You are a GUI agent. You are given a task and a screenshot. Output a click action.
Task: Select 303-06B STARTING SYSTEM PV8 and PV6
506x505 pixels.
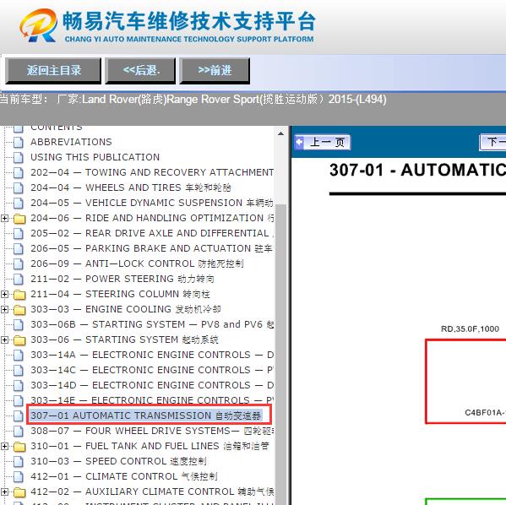(152, 324)
